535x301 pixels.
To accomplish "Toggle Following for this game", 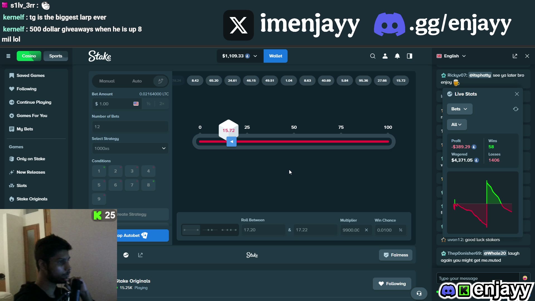I will (x=392, y=284).
